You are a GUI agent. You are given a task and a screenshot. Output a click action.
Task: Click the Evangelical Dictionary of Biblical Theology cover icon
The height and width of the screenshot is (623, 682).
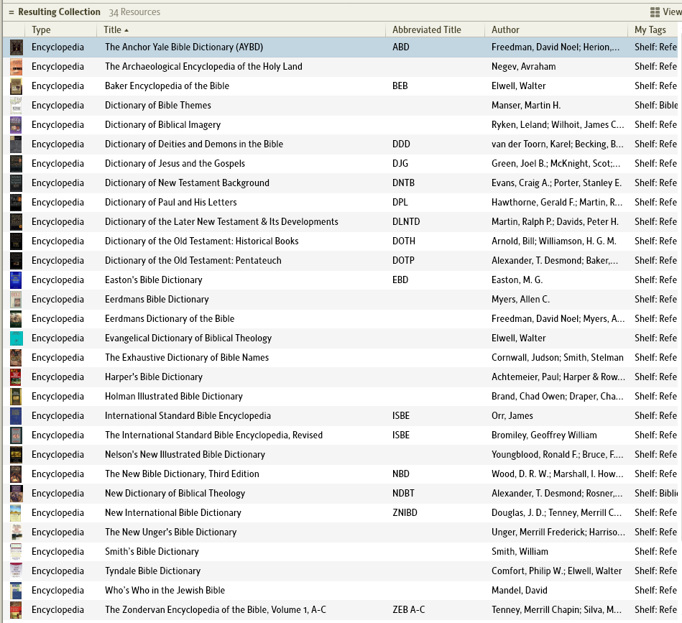tap(16, 338)
